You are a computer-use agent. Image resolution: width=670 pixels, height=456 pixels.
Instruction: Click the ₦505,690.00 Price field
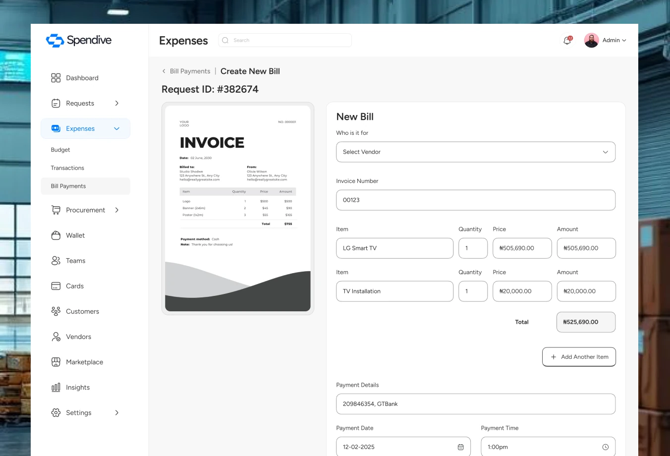(x=522, y=248)
